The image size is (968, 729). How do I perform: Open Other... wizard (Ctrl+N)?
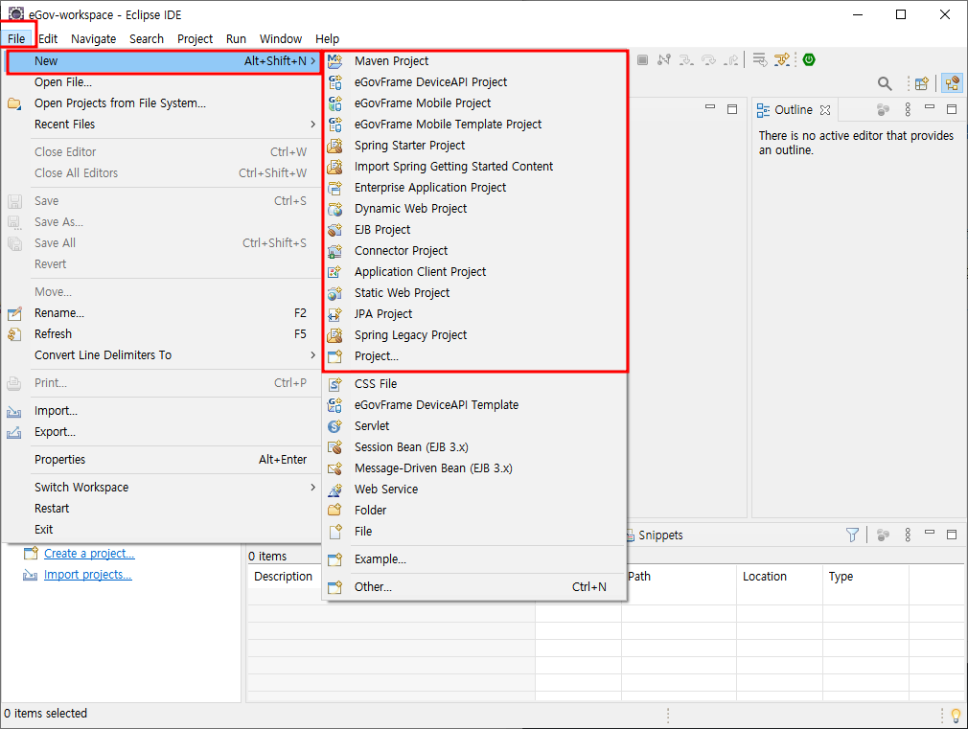coord(474,587)
